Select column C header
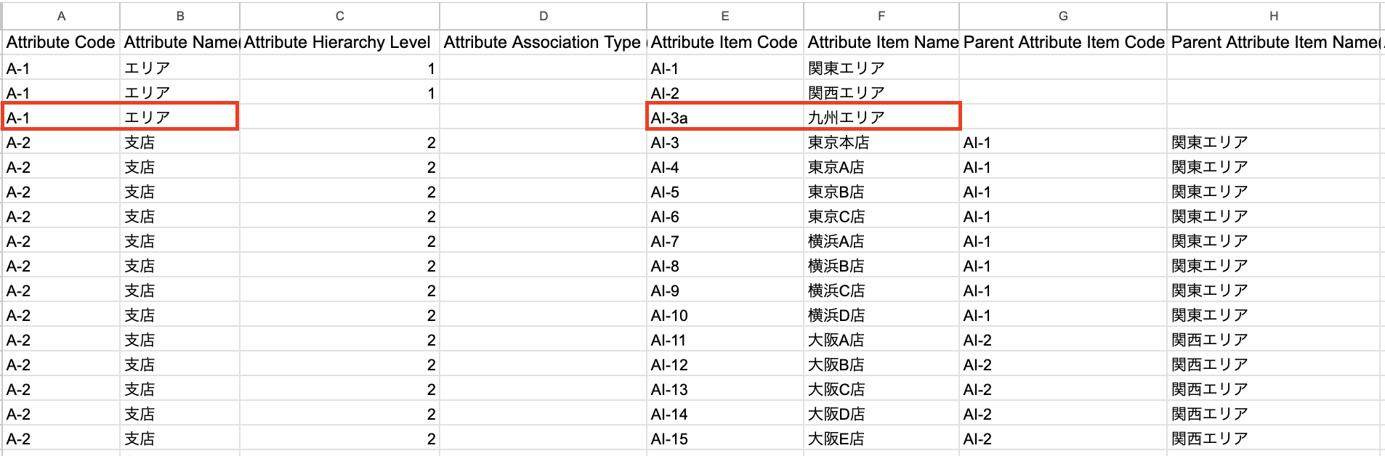Viewport: 1385px width, 456px height. 339,16
